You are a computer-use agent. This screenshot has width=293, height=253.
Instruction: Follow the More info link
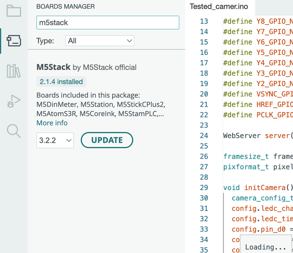pos(52,123)
